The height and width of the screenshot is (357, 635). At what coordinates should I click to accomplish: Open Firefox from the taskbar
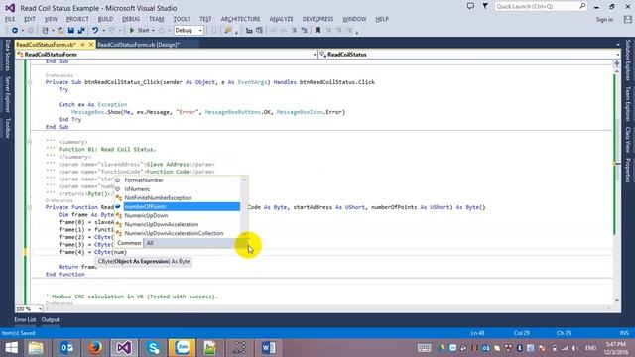95,348
